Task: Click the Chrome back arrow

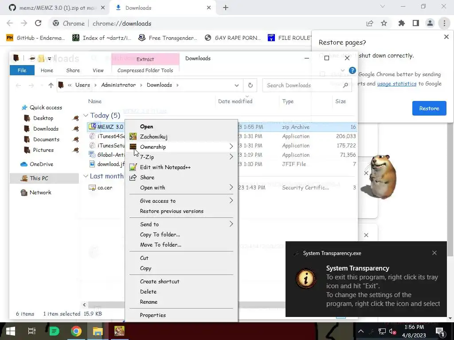Action: 10,23
